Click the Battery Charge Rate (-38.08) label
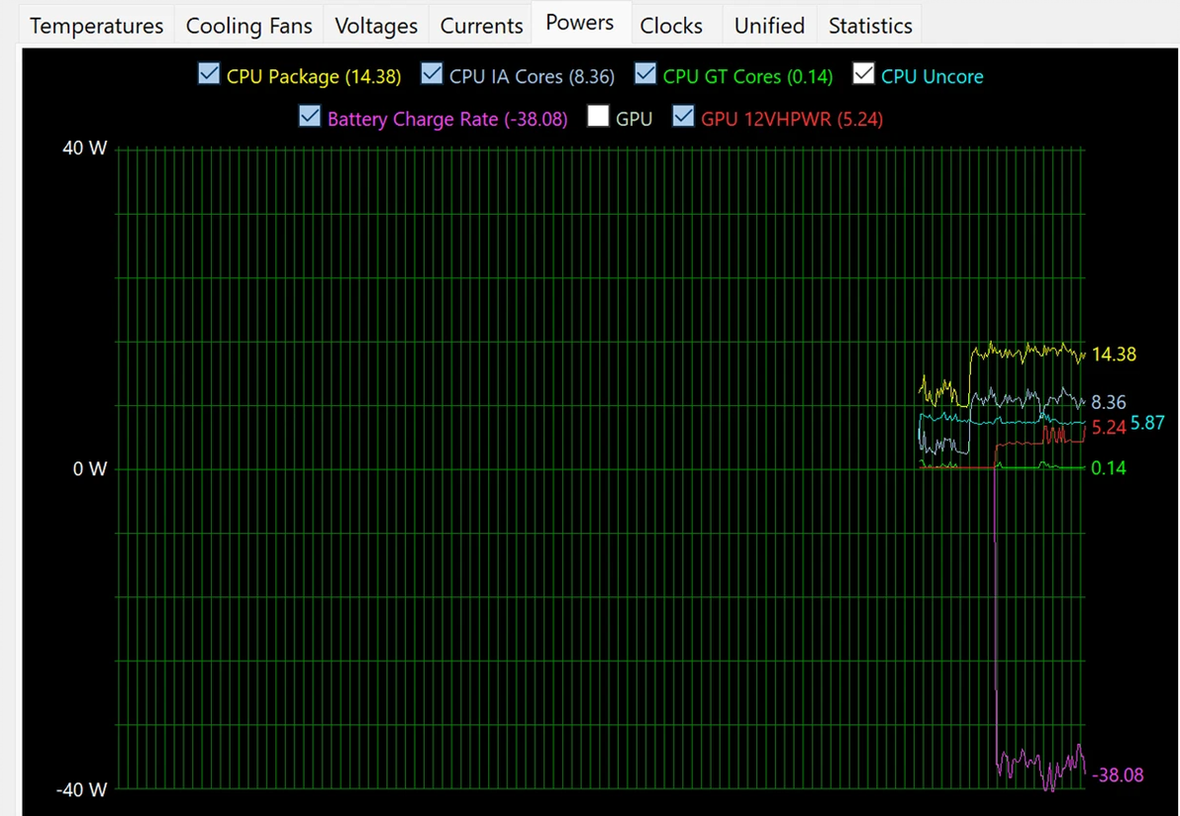 point(447,119)
